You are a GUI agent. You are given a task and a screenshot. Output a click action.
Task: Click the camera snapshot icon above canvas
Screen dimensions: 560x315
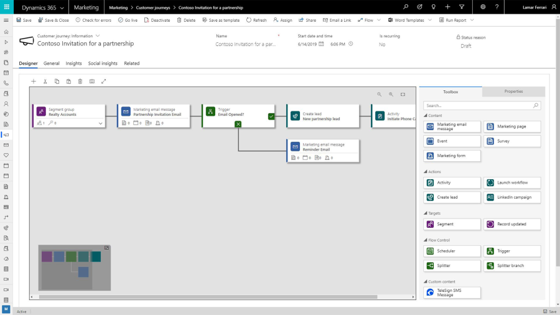(x=92, y=82)
